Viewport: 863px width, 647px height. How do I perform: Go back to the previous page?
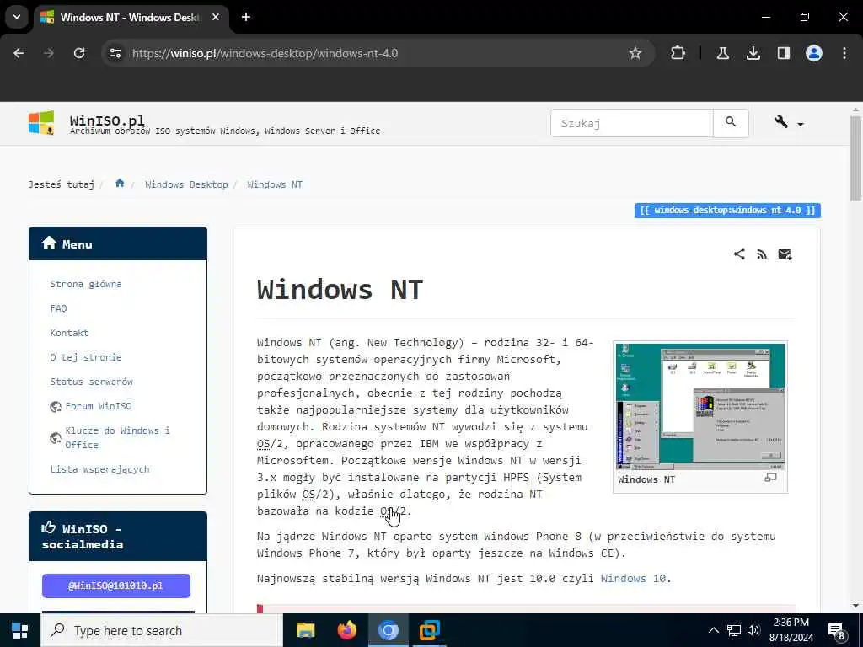(19, 53)
